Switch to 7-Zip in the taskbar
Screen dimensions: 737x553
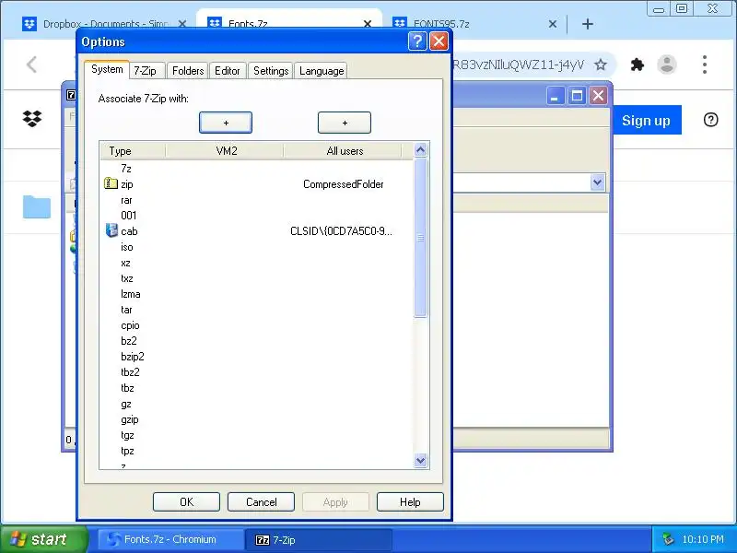pos(318,539)
